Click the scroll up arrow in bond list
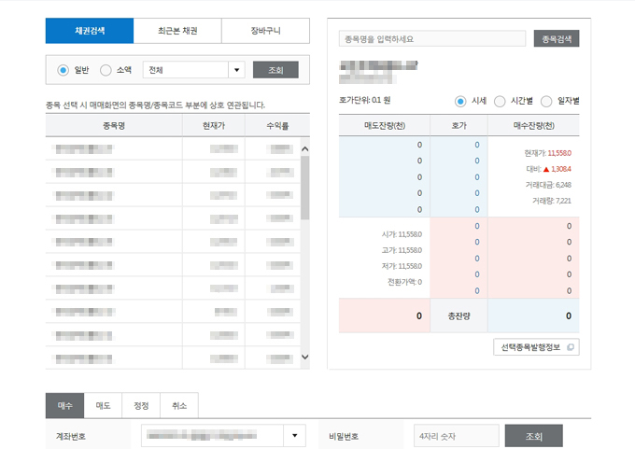635x449 pixels. tap(304, 148)
